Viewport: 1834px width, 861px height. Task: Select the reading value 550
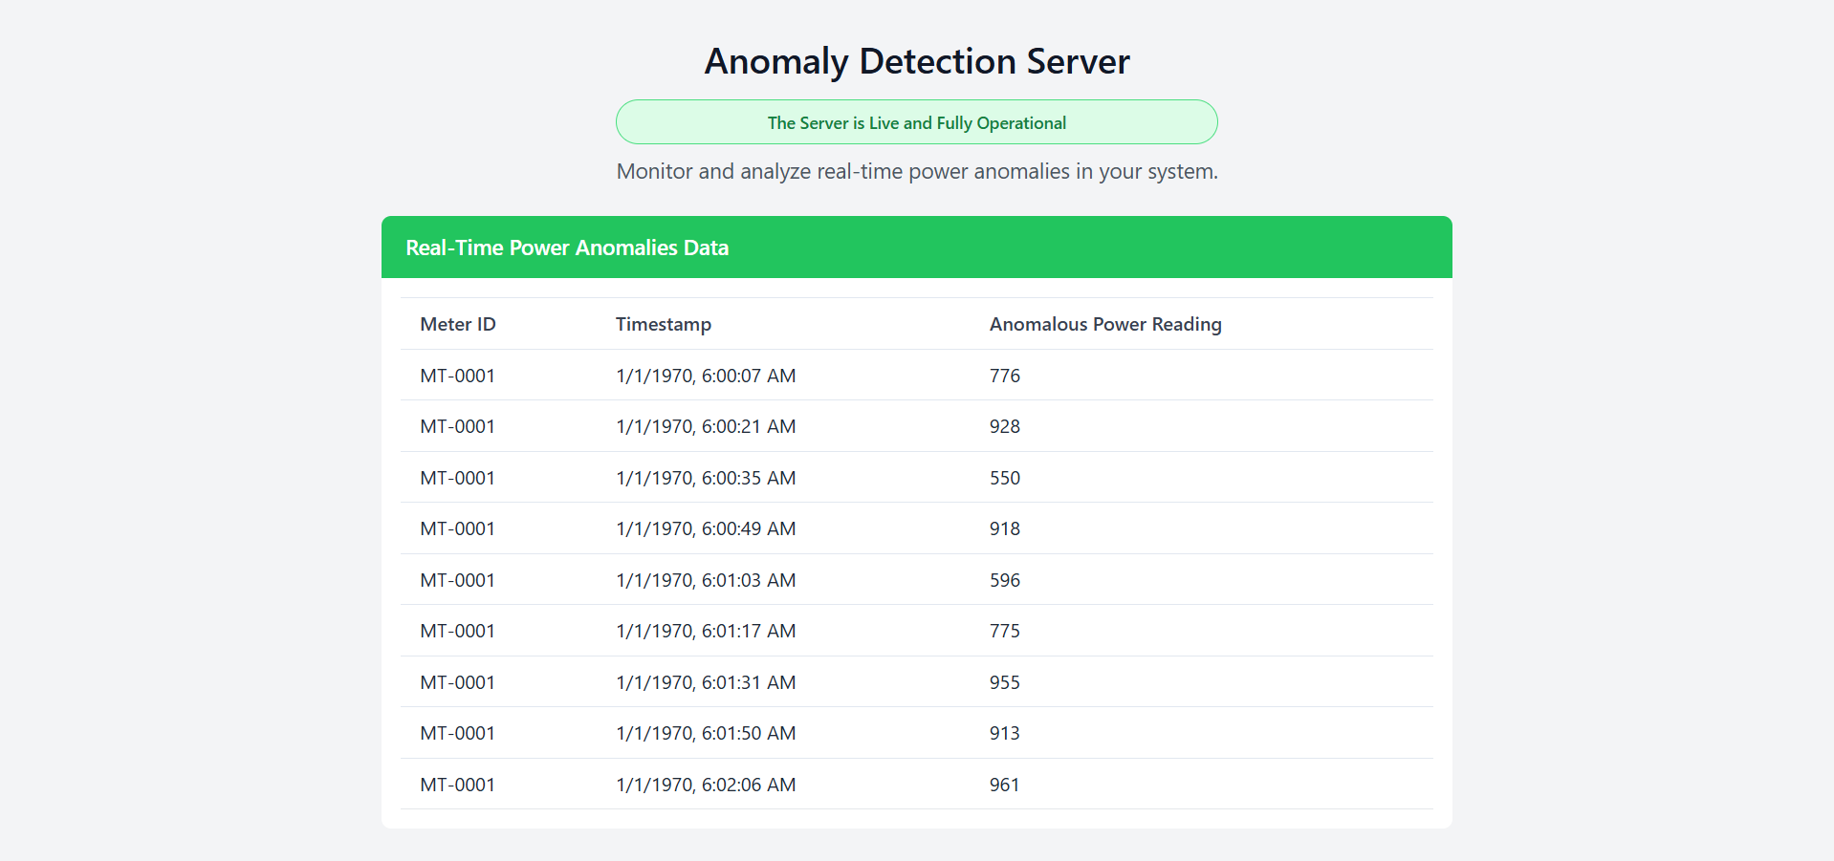coord(1005,478)
